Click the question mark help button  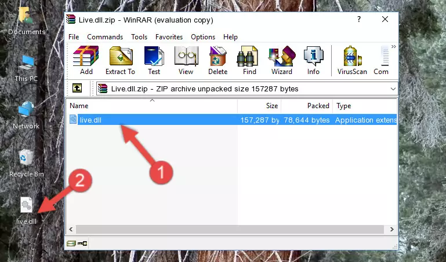tap(359, 19)
